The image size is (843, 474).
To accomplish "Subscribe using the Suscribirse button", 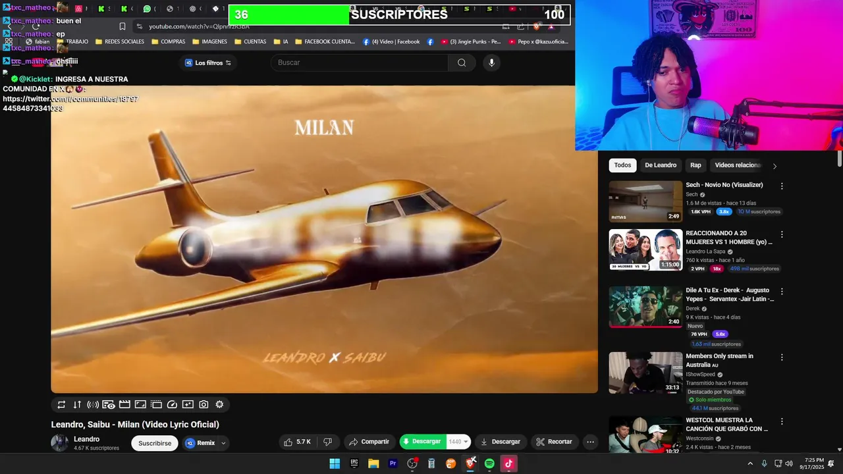I will [155, 443].
